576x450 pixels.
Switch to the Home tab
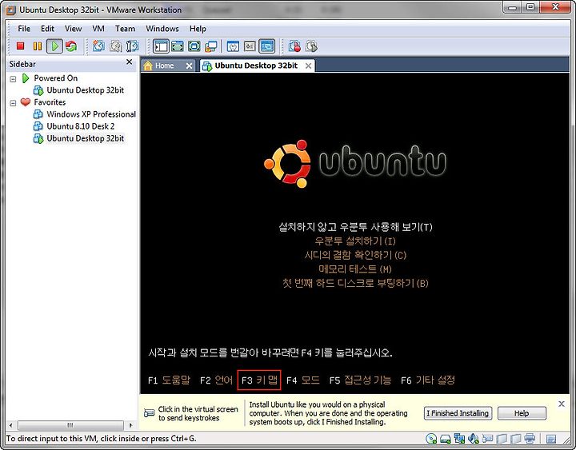point(164,66)
